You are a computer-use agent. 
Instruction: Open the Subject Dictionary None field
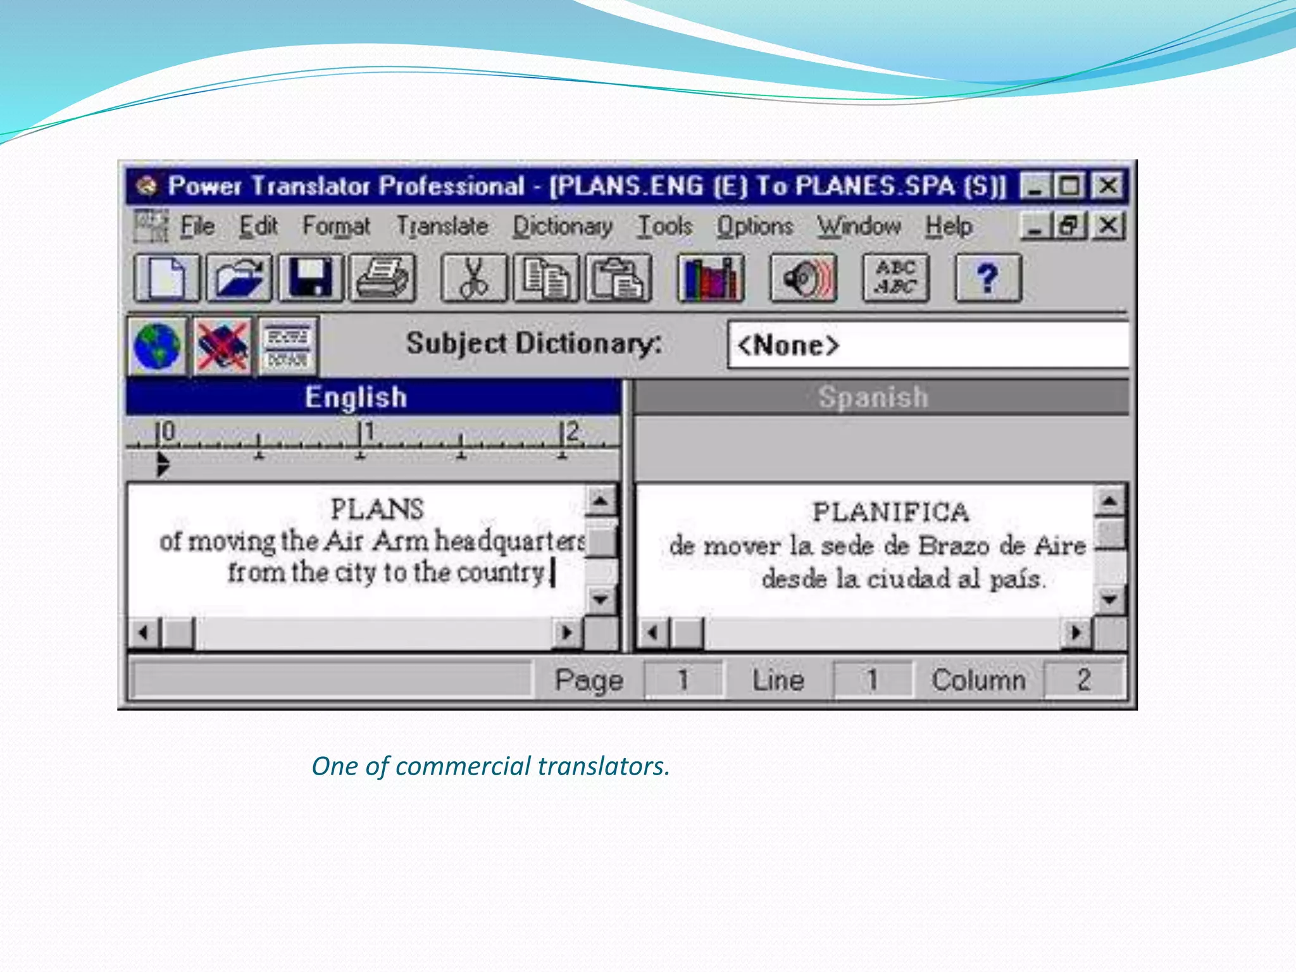click(927, 346)
